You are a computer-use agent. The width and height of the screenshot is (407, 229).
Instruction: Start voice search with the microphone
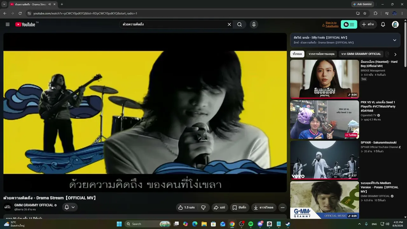pos(254,24)
